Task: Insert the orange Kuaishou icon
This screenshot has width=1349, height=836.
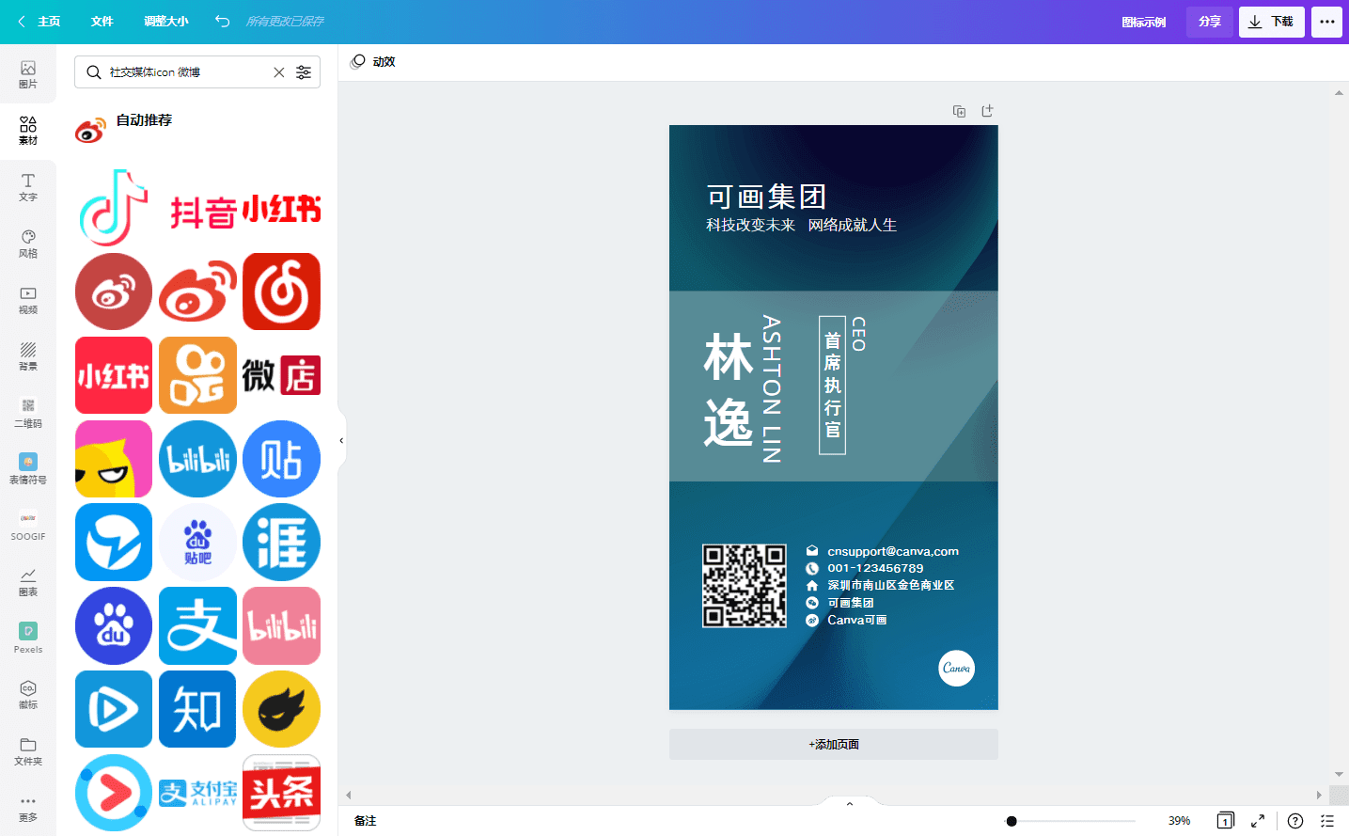Action: point(197,375)
